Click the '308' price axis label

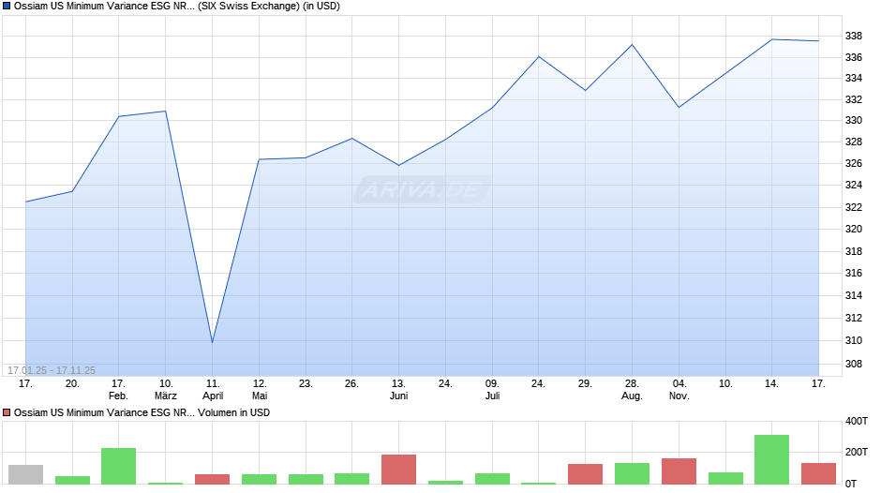[854, 364]
